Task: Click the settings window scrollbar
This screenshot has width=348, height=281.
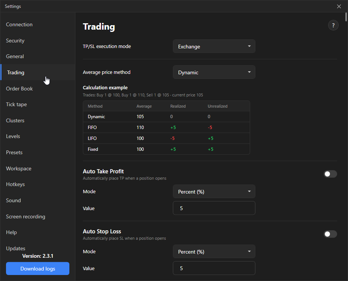Action: [x=346, y=17]
